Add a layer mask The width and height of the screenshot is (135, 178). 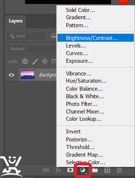(x=70, y=170)
